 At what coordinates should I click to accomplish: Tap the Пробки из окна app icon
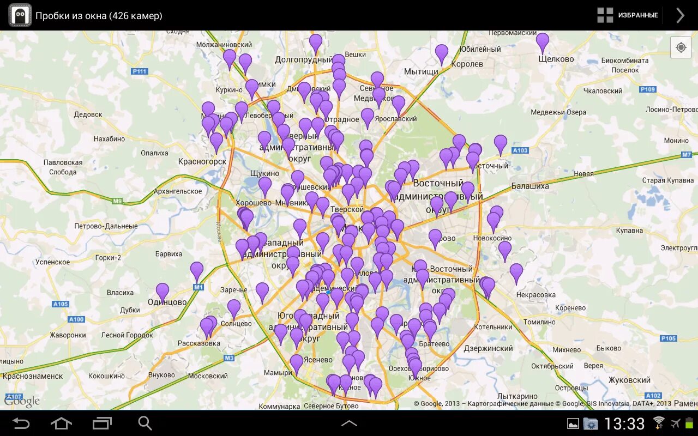20,15
